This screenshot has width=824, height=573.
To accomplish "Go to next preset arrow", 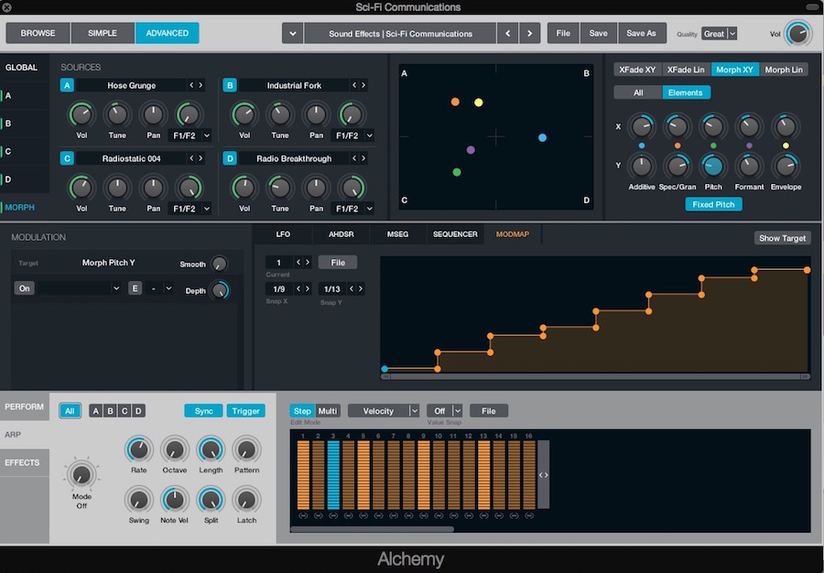I will point(530,33).
